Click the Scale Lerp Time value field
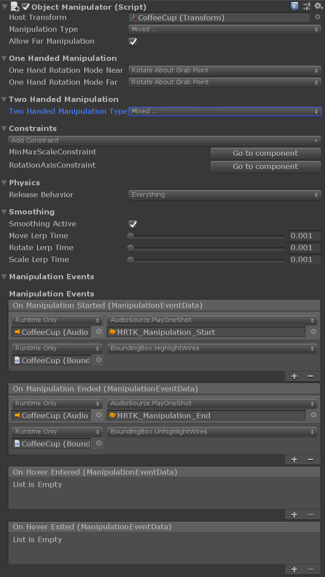The height and width of the screenshot is (577, 325). 305,260
